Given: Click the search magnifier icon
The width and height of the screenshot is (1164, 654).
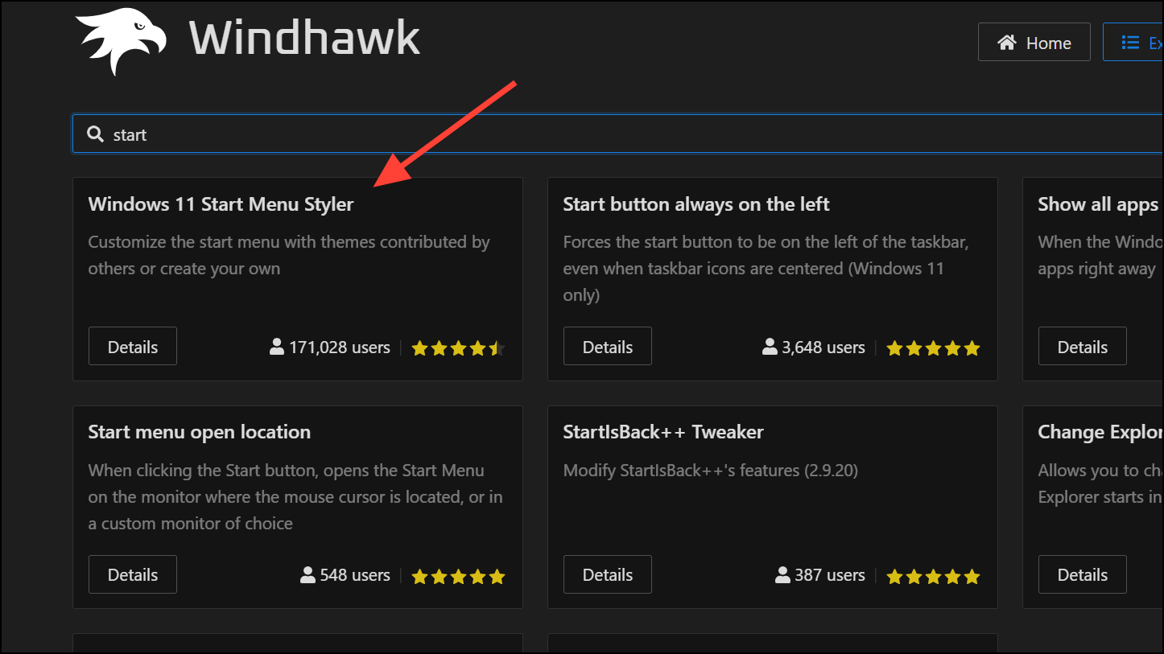Looking at the screenshot, I should (x=95, y=134).
